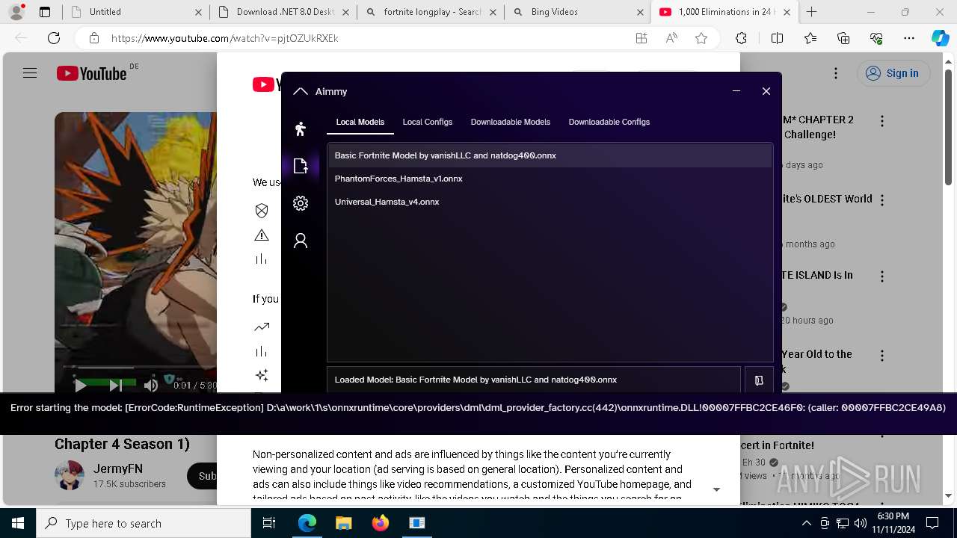Mute the YouTube video volume
The height and width of the screenshot is (538, 957).
pyautogui.click(x=150, y=386)
